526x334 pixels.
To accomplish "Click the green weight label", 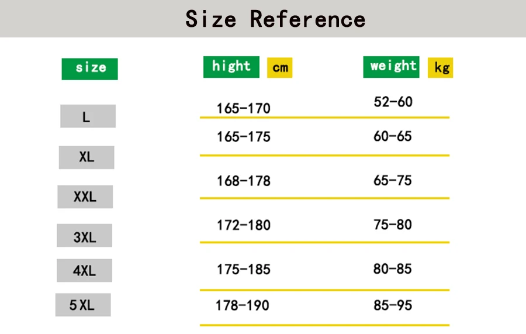I will pos(391,67).
